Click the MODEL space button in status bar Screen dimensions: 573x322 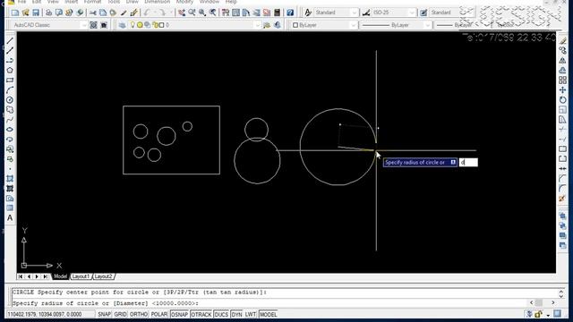click(x=268, y=314)
